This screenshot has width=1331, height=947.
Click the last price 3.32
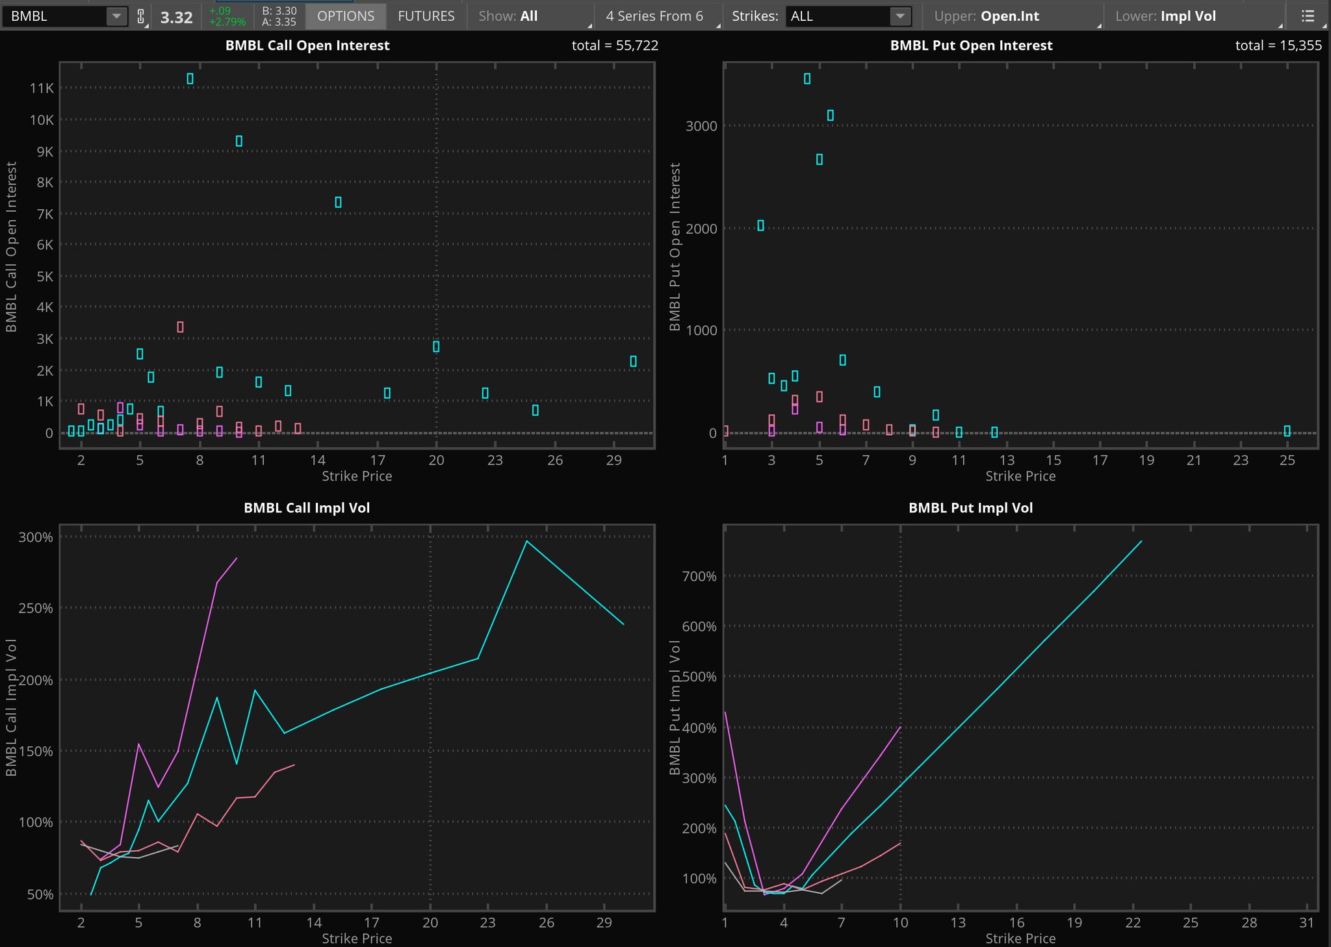(176, 18)
